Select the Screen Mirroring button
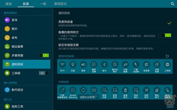177x110 pixels. 73,92
